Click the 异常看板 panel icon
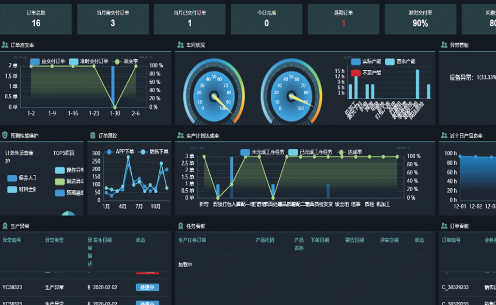The height and width of the screenshot is (305, 496). pos(444,45)
